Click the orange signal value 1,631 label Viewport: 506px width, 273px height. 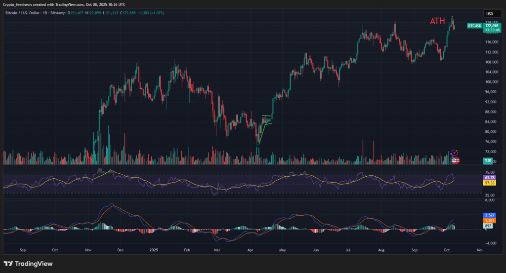491,221
